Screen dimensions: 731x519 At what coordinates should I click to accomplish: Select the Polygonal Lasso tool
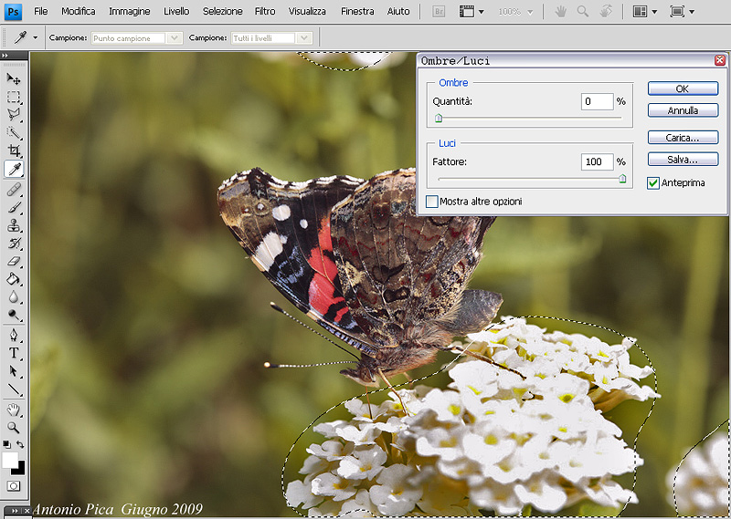(14, 115)
